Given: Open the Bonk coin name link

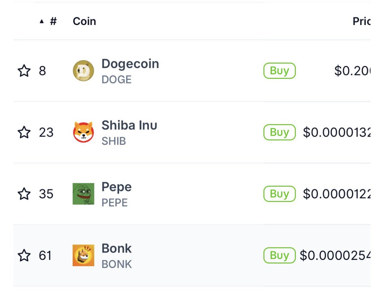Looking at the screenshot, I should pos(116,249).
